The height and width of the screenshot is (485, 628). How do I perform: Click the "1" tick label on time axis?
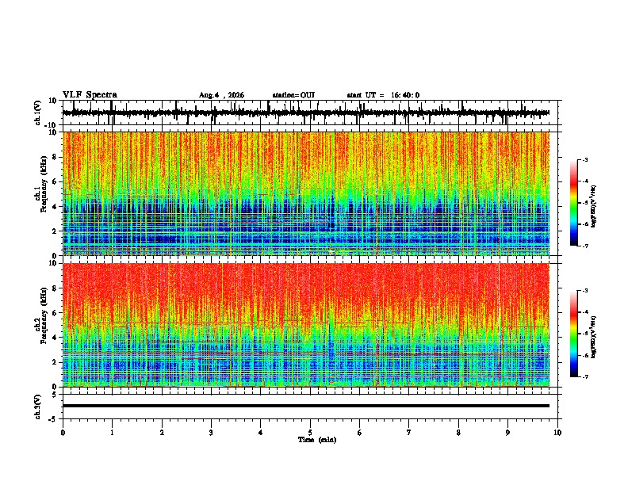click(x=112, y=433)
